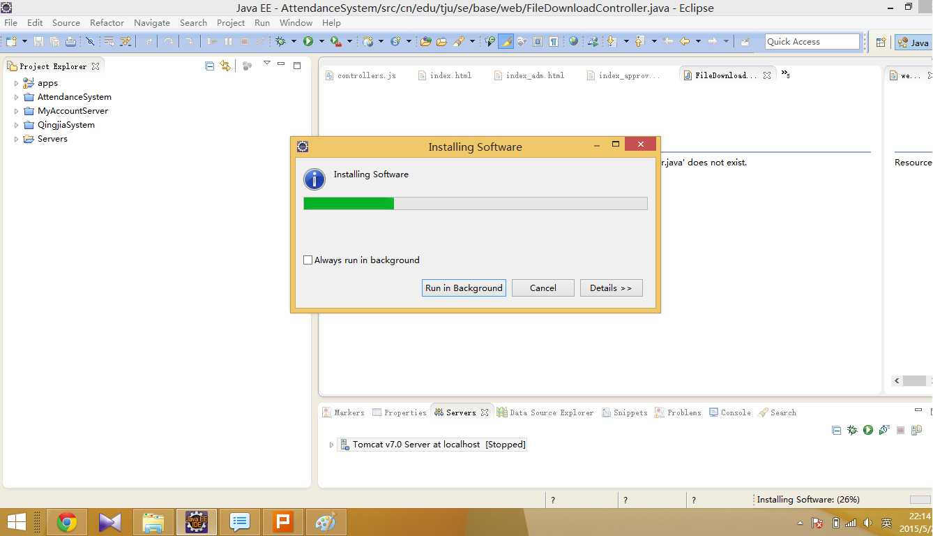Screen dimensions: 933x536
Task: Open the Navigate menu
Action: point(152,22)
